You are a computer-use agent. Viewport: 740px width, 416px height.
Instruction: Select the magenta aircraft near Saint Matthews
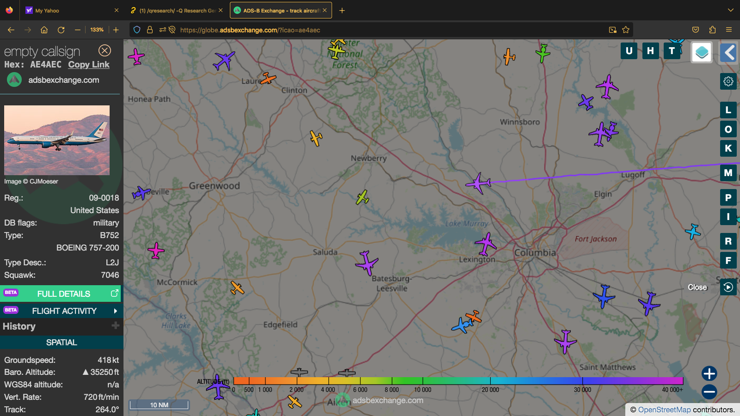point(565,341)
